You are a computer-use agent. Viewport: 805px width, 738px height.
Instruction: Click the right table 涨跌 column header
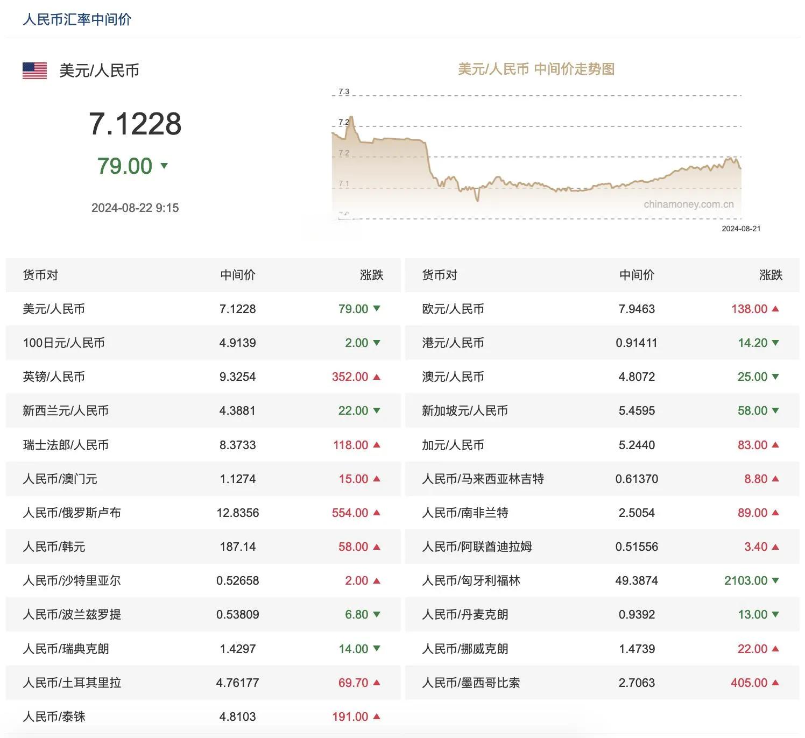tap(771, 275)
